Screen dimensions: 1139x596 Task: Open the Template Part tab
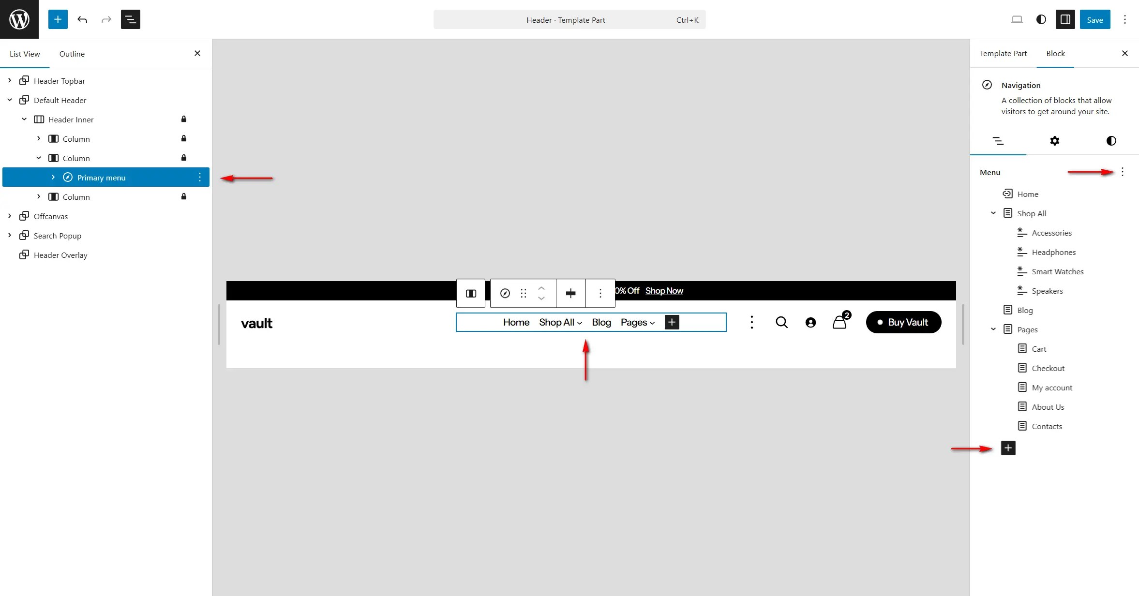[1003, 54]
